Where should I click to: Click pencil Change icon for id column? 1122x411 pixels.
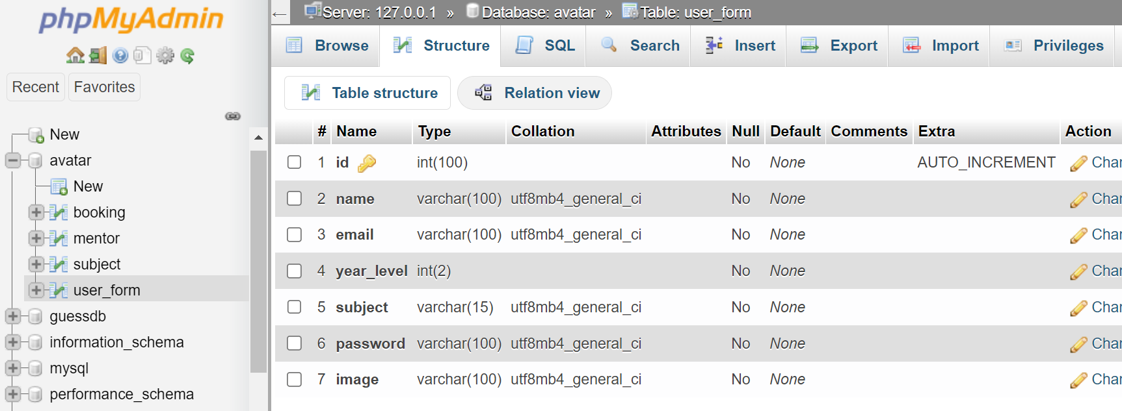pyautogui.click(x=1078, y=163)
